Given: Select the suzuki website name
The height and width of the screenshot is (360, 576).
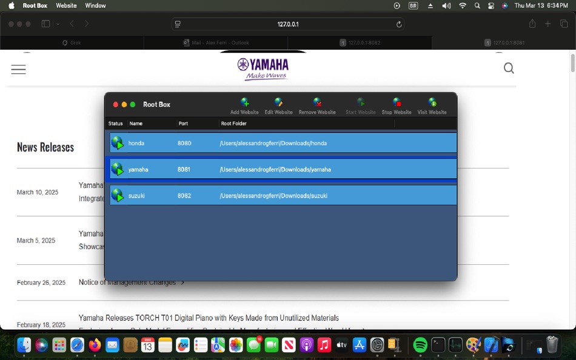Looking at the screenshot, I should [136, 196].
